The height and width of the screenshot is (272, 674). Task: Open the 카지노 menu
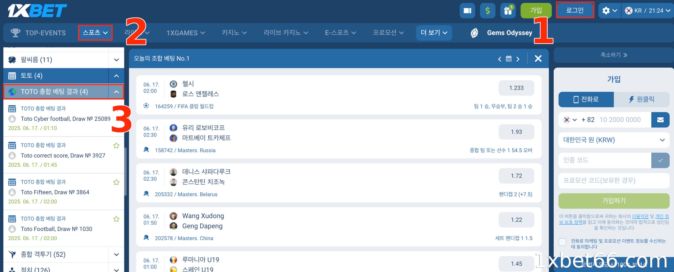tap(234, 33)
